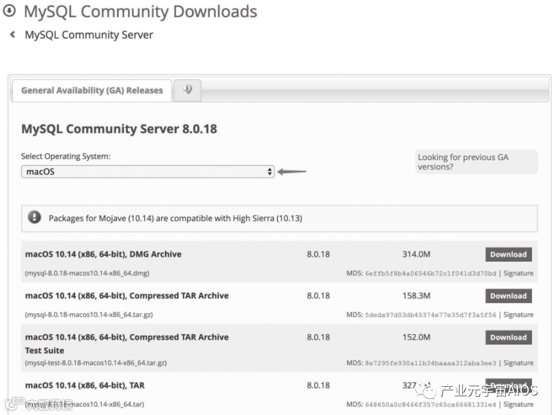This screenshot has height=415, width=556.
Task: Open the development releases info tab icon
Action: 187,90
